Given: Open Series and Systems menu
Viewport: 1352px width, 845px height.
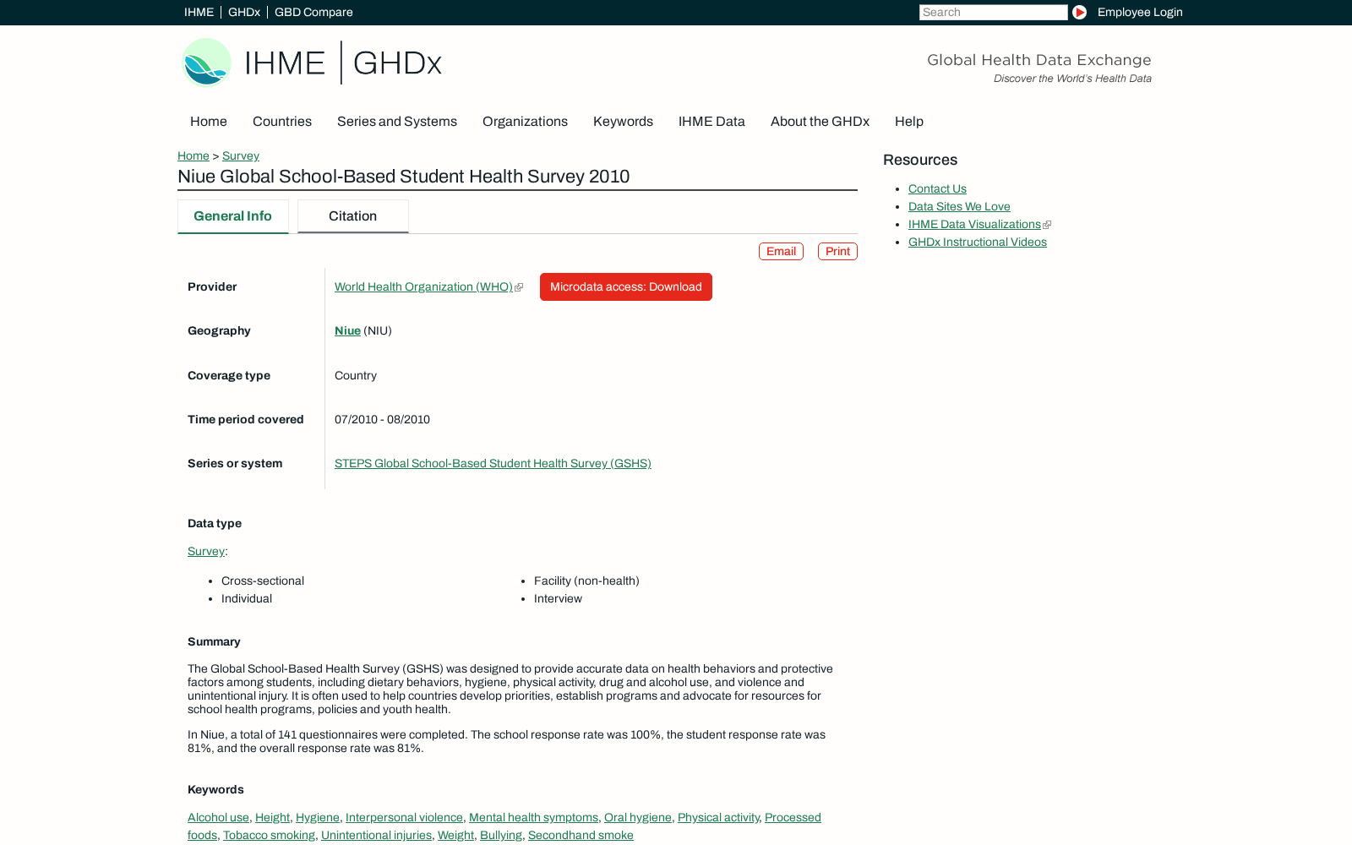Looking at the screenshot, I should 397,122.
